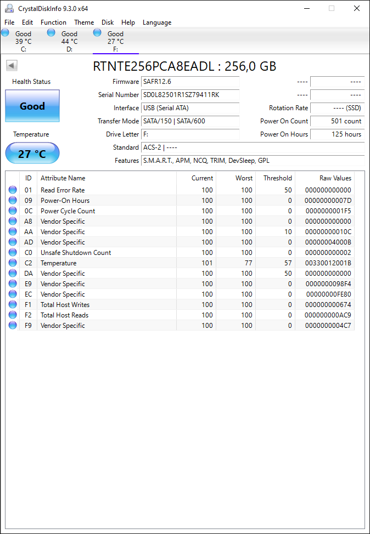Open the Language menu
370x534 pixels.
157,22
